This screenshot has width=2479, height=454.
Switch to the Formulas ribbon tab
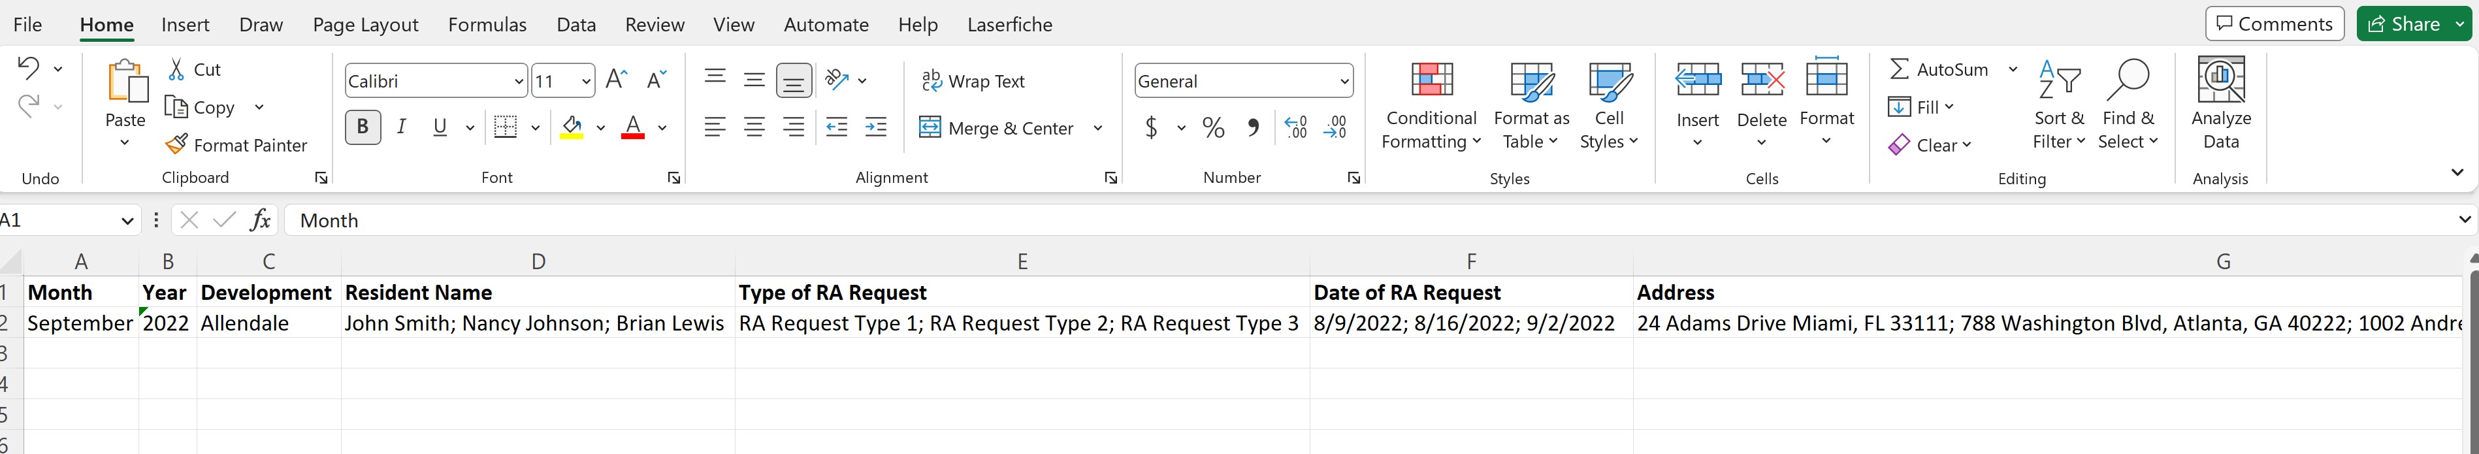487,25
